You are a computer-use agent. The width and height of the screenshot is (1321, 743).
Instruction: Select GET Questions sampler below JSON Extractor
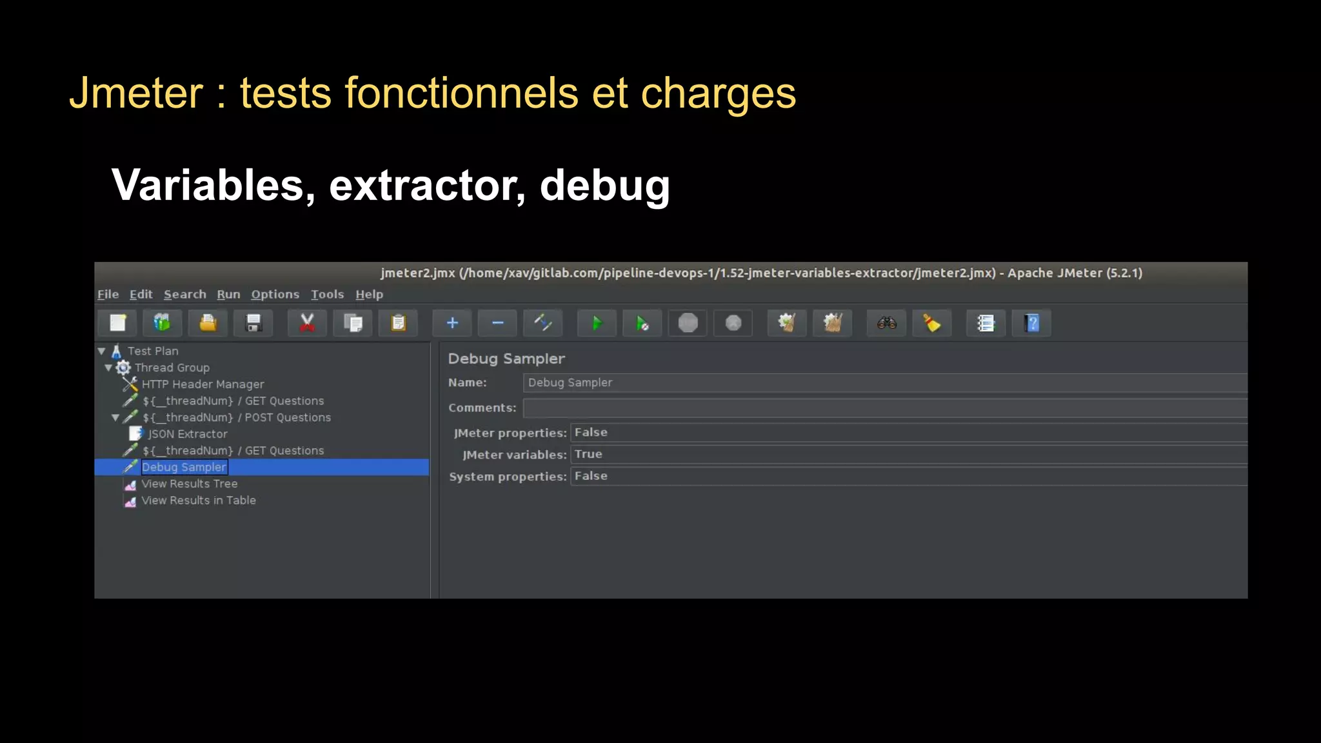(x=233, y=451)
